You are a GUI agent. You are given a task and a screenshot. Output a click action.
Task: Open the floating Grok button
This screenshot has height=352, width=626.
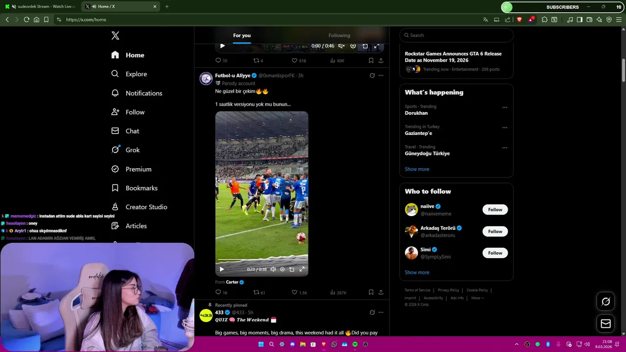click(x=605, y=302)
